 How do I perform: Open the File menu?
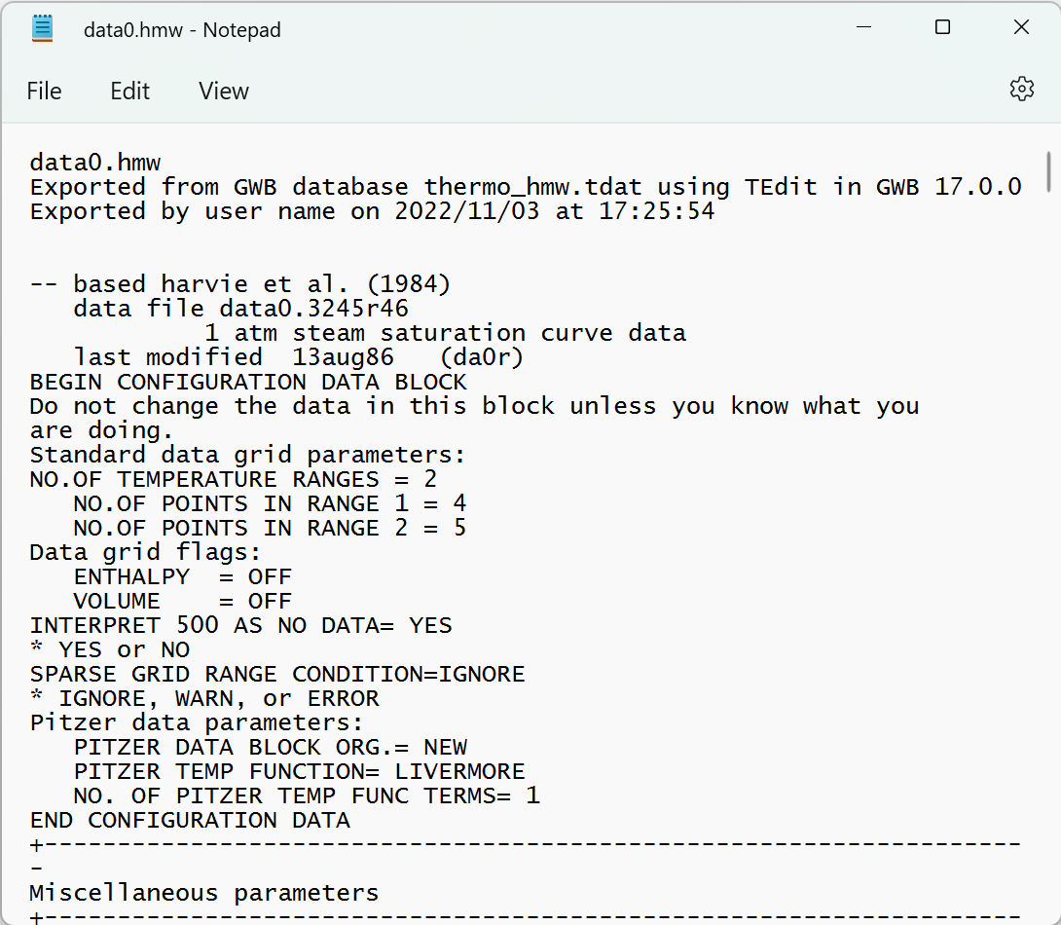44,91
